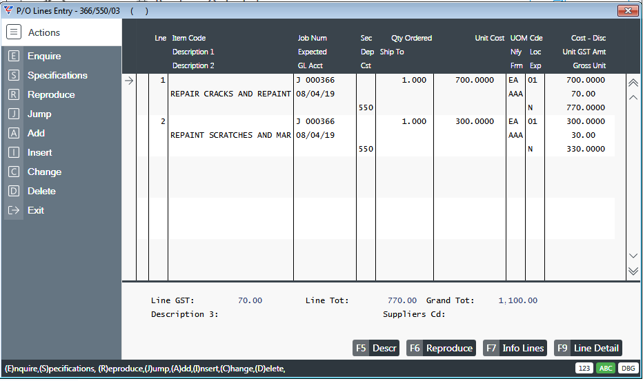643x381 pixels.
Task: Click the S key icon for Specifications
Action: [x=14, y=75]
